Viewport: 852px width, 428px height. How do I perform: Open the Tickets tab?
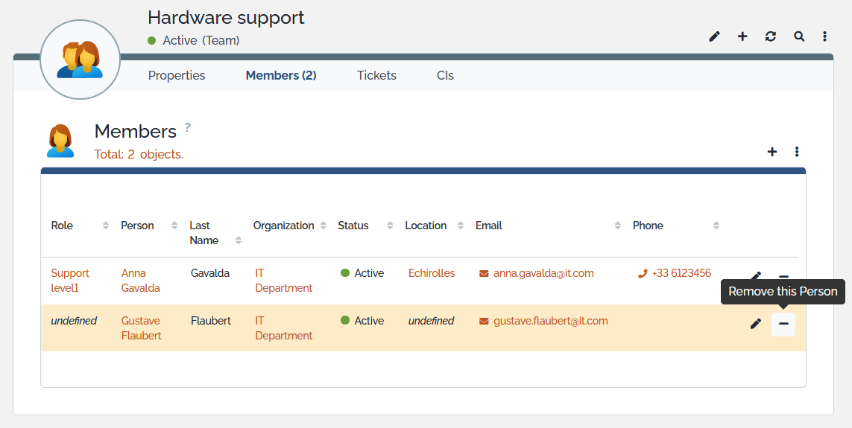click(x=376, y=75)
